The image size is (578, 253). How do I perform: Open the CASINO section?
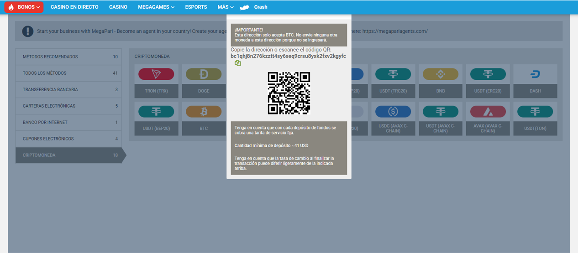click(118, 7)
